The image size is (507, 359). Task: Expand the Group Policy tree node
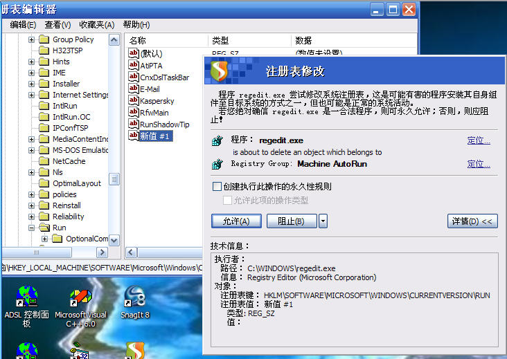31,39
